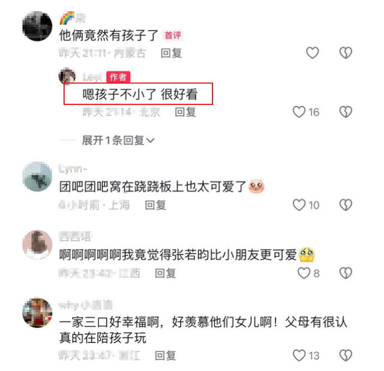Reply to the author's comment from 北京
Image resolution: width=384 pixels, height=371 pixels.
[185, 112]
